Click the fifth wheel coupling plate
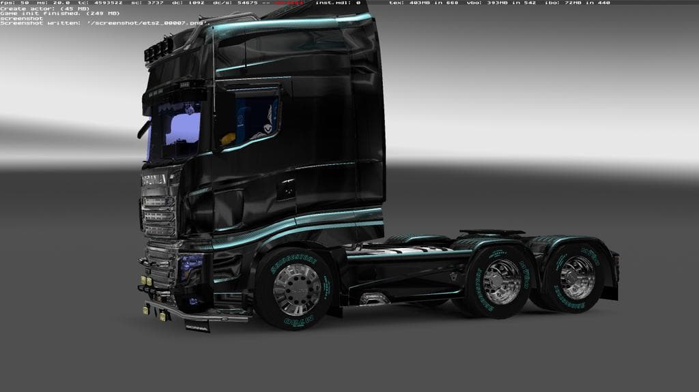Image resolution: width=699 pixels, height=392 pixels. coord(492,233)
